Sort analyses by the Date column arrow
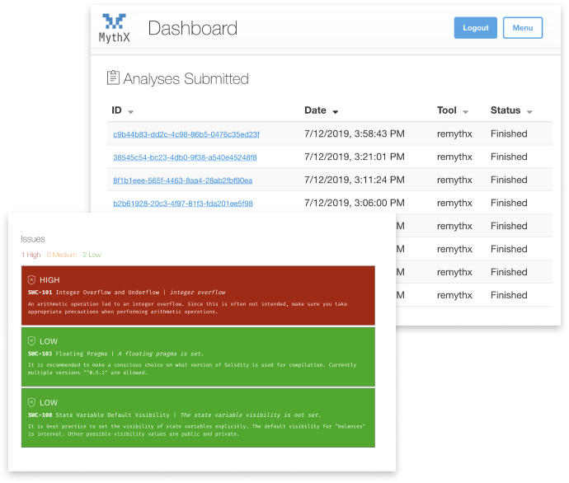The width and height of the screenshot is (569, 483). tap(336, 112)
